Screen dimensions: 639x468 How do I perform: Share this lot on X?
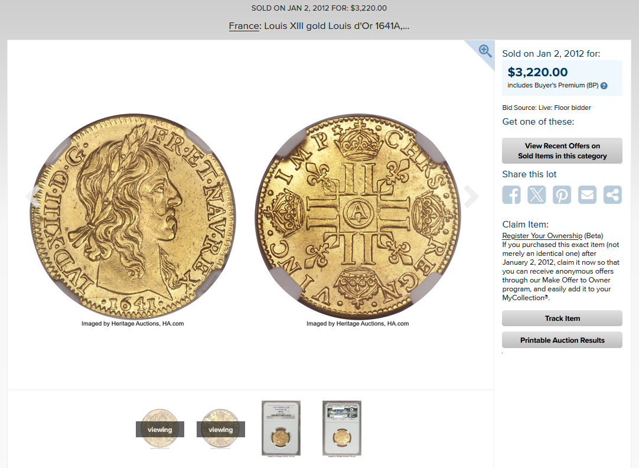537,194
